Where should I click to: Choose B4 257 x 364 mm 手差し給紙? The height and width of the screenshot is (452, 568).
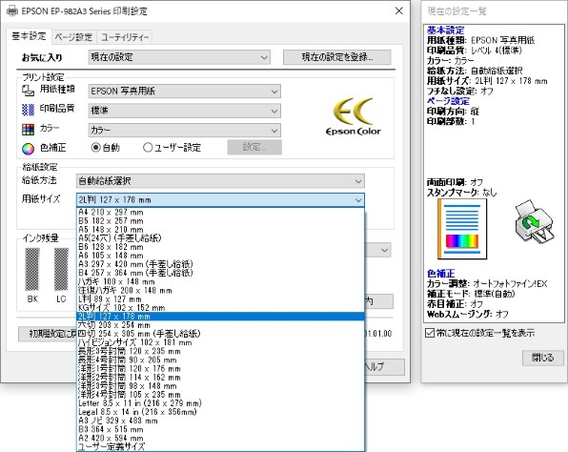point(220,273)
